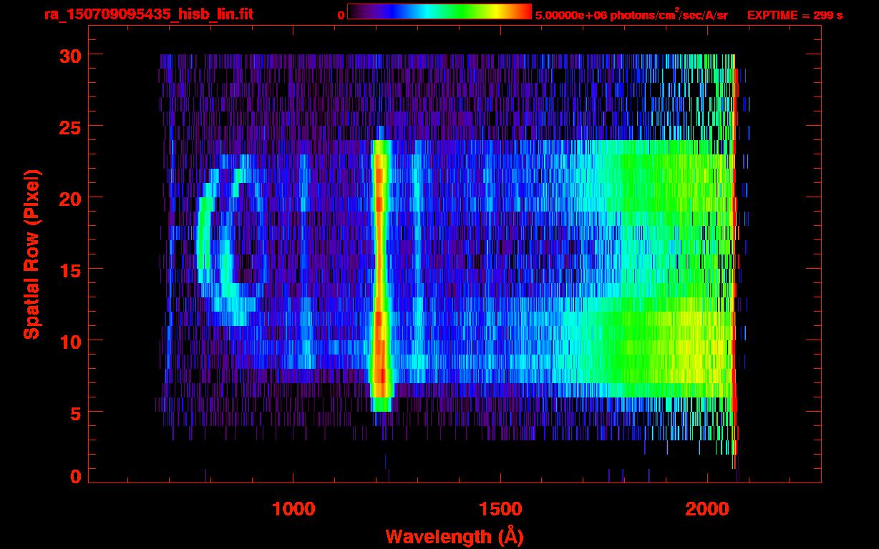Click the 2000 wavelength tick label
The width and height of the screenshot is (879, 549).
pos(707,509)
